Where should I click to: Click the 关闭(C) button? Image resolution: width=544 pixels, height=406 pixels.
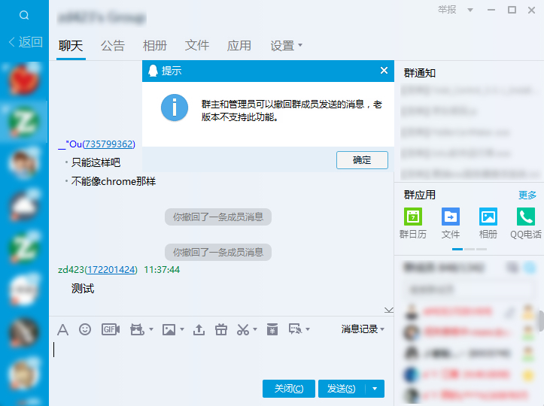point(289,389)
